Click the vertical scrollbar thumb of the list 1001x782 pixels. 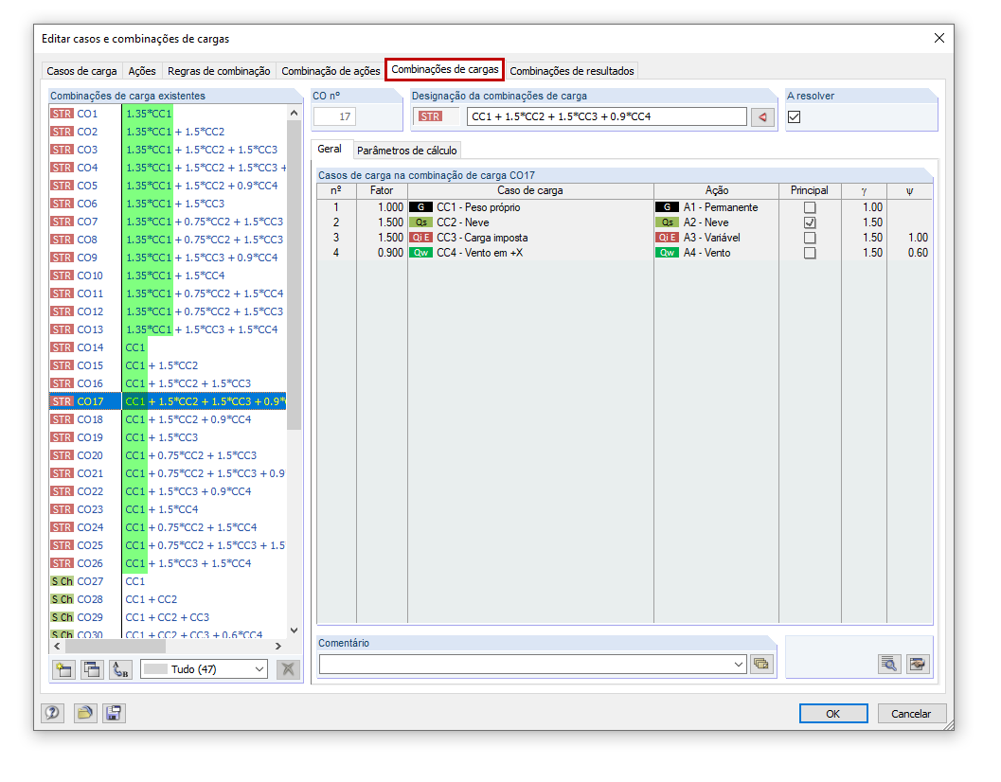click(x=294, y=275)
